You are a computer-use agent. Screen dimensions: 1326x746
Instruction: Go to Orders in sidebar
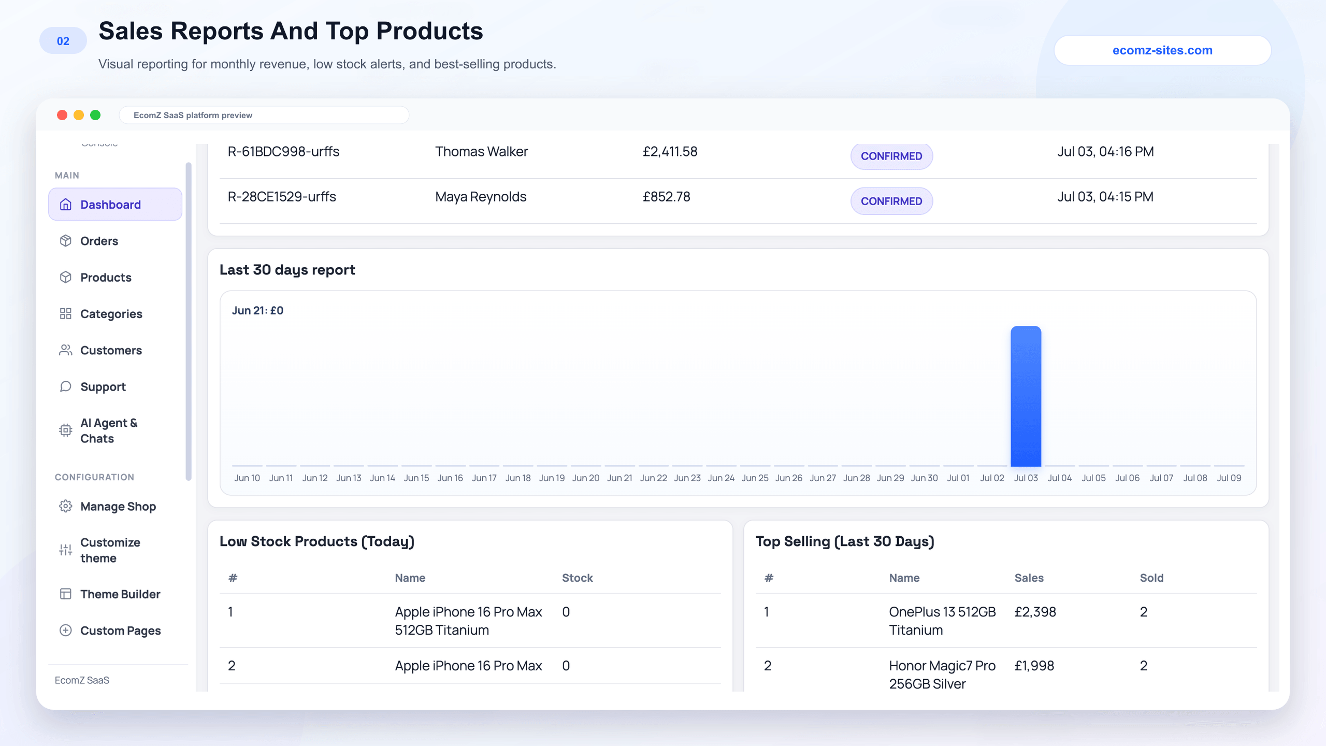click(115, 241)
